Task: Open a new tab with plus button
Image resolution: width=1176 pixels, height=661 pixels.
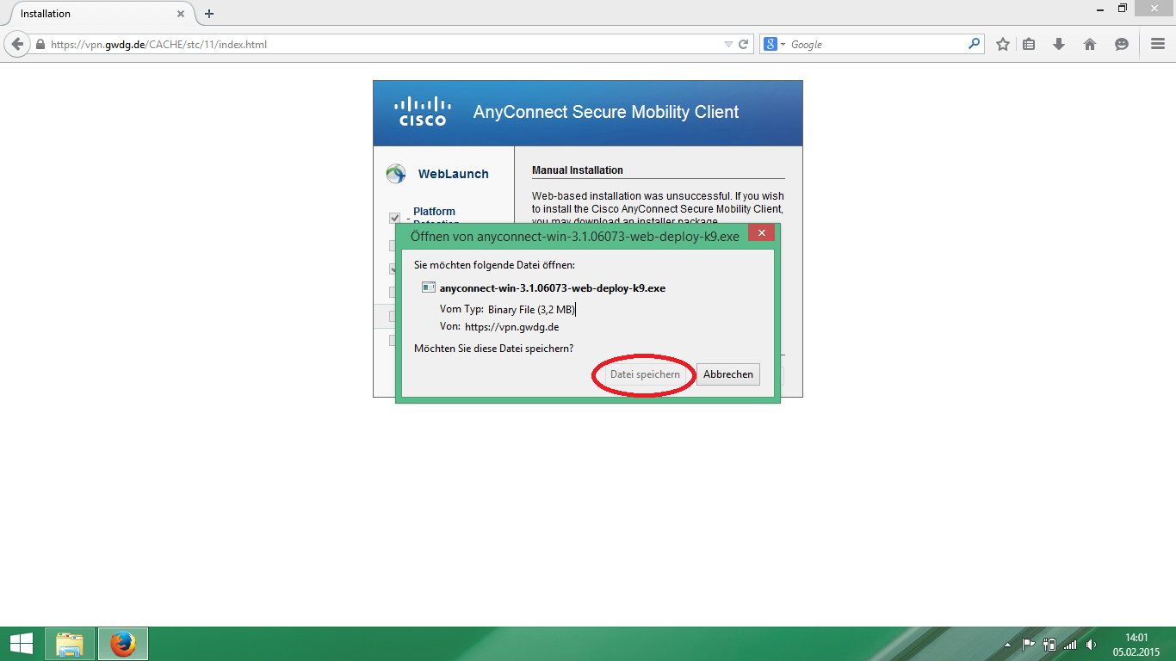Action: coord(209,14)
